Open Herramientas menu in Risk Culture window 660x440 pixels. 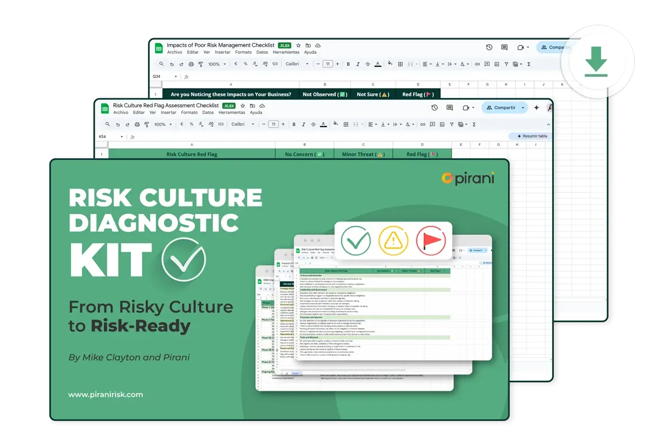point(232,112)
